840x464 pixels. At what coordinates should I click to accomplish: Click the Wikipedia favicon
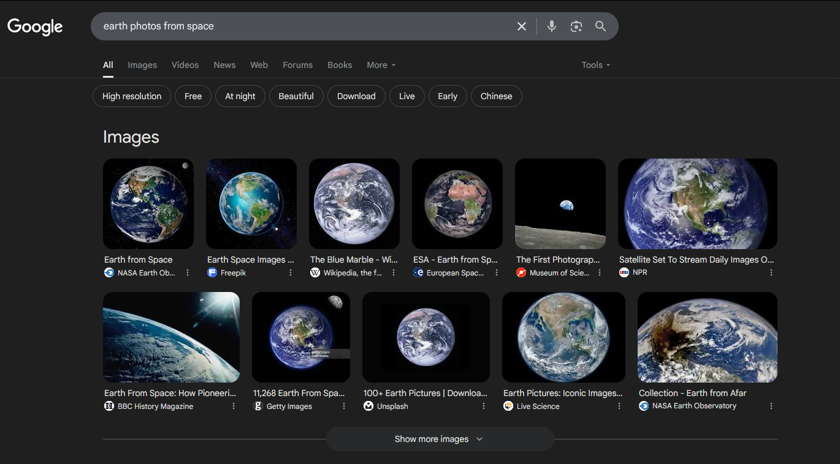click(315, 273)
